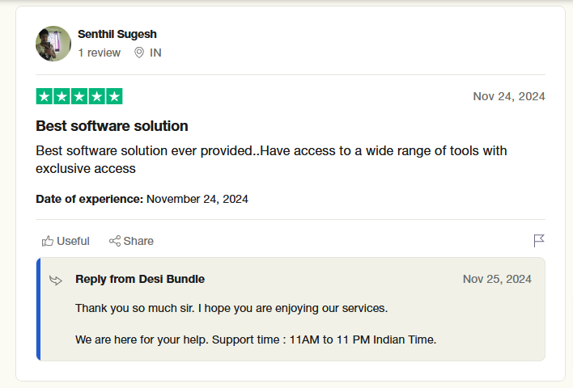573x388 pixels.
Task: Open the "Best software solution" review title
Action: click(x=112, y=126)
